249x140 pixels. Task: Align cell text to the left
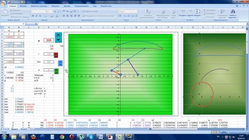click(64, 16)
